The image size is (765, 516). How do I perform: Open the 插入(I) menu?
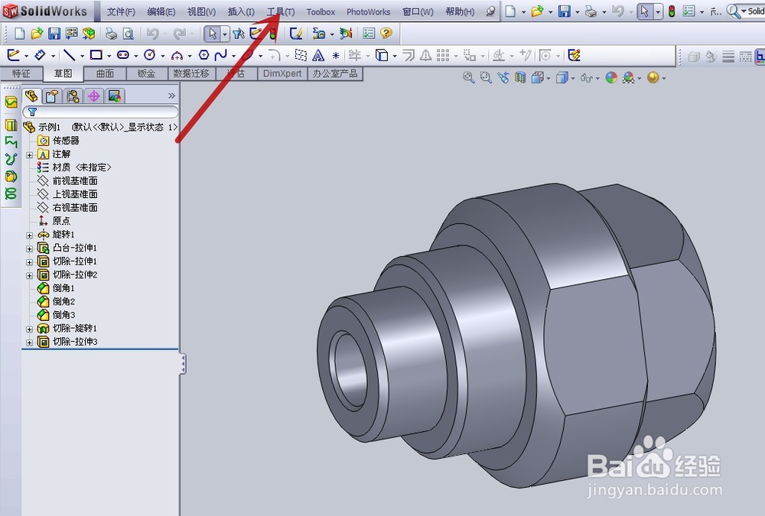(241, 11)
